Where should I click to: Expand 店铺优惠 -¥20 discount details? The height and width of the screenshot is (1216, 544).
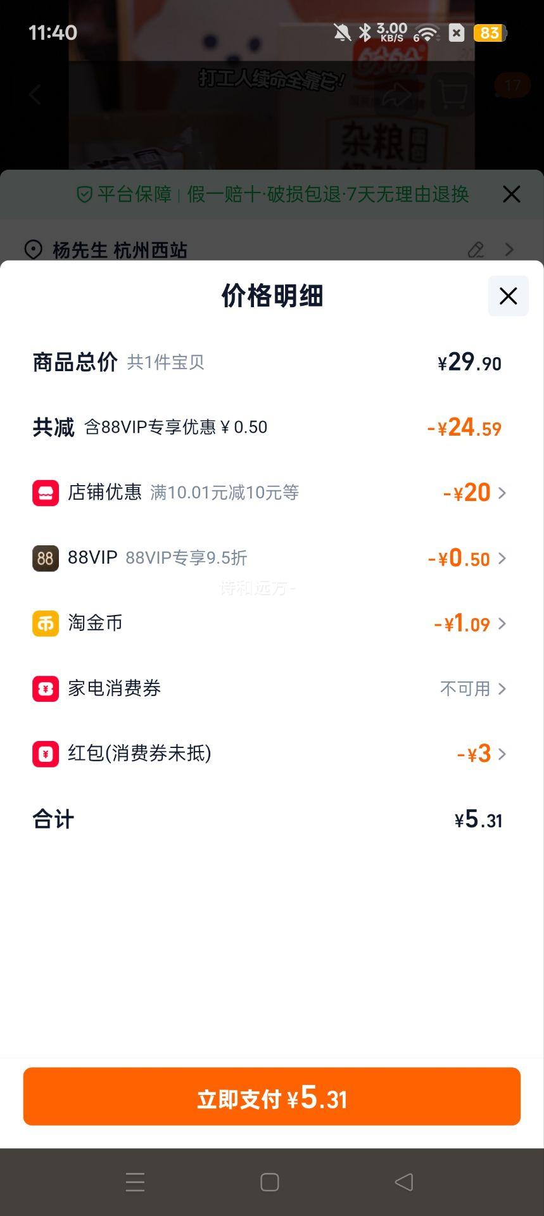pos(502,493)
